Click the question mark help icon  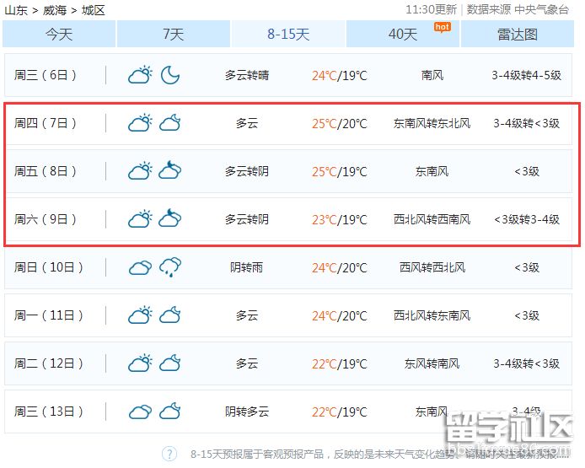tap(169, 455)
